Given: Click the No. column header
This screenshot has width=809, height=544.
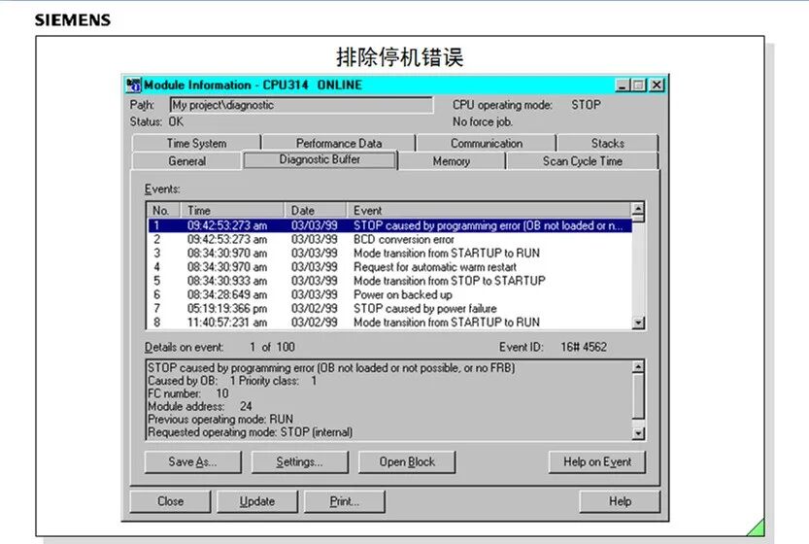Looking at the screenshot, I should (163, 210).
